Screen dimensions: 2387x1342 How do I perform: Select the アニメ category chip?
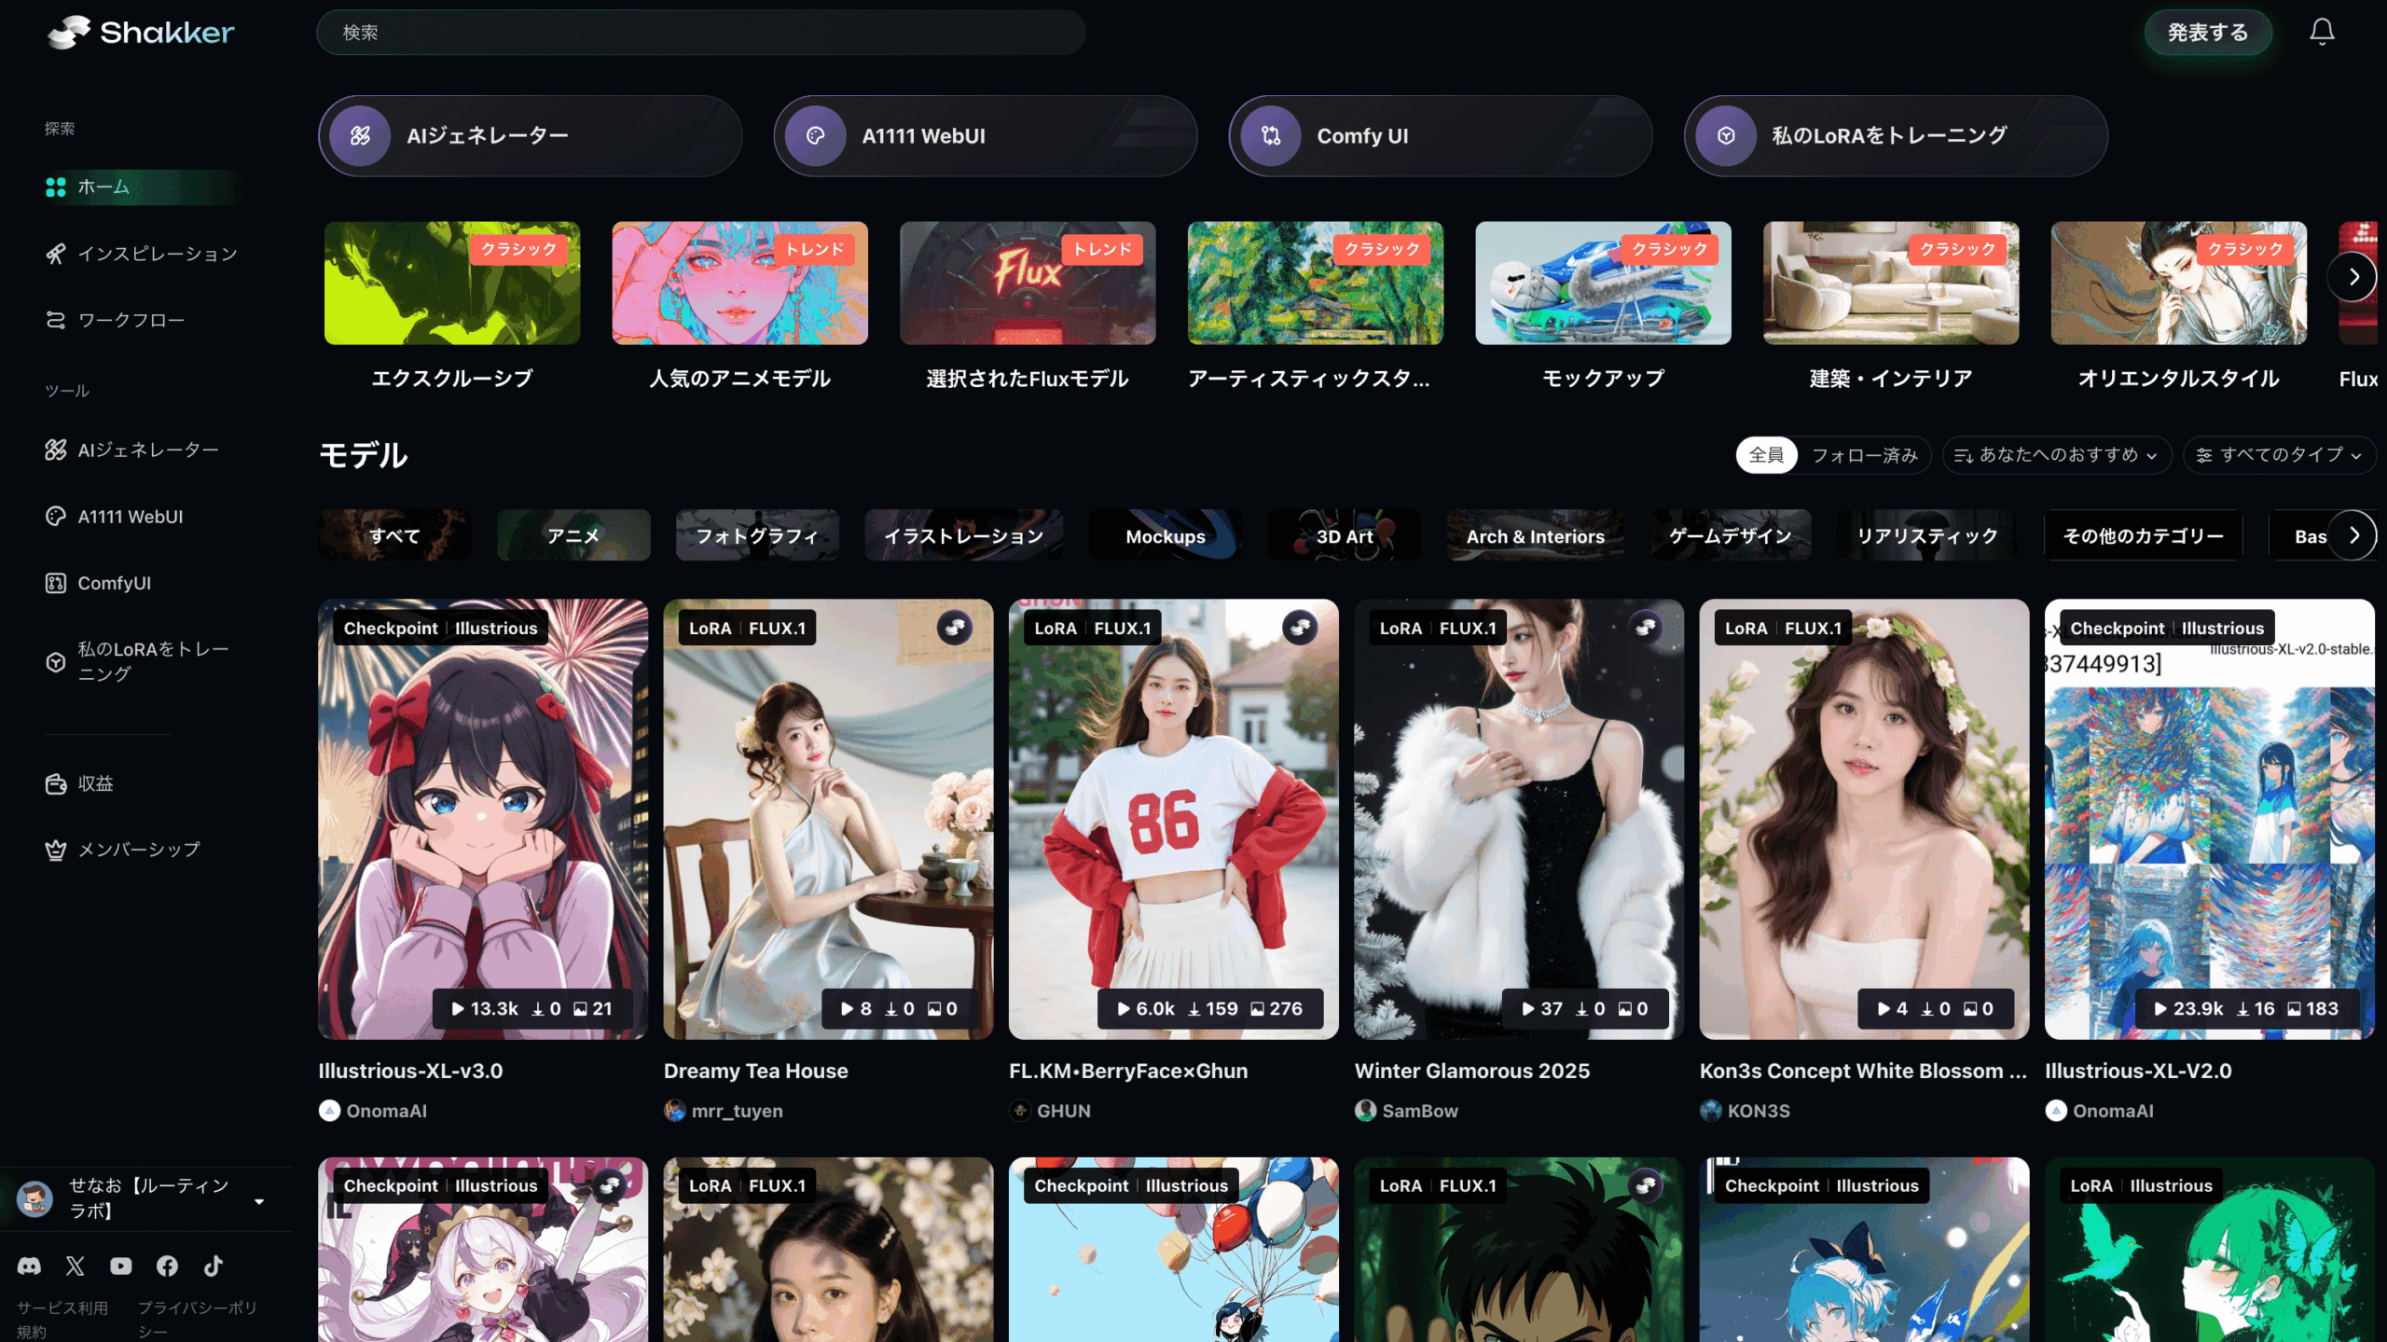pos(573,535)
